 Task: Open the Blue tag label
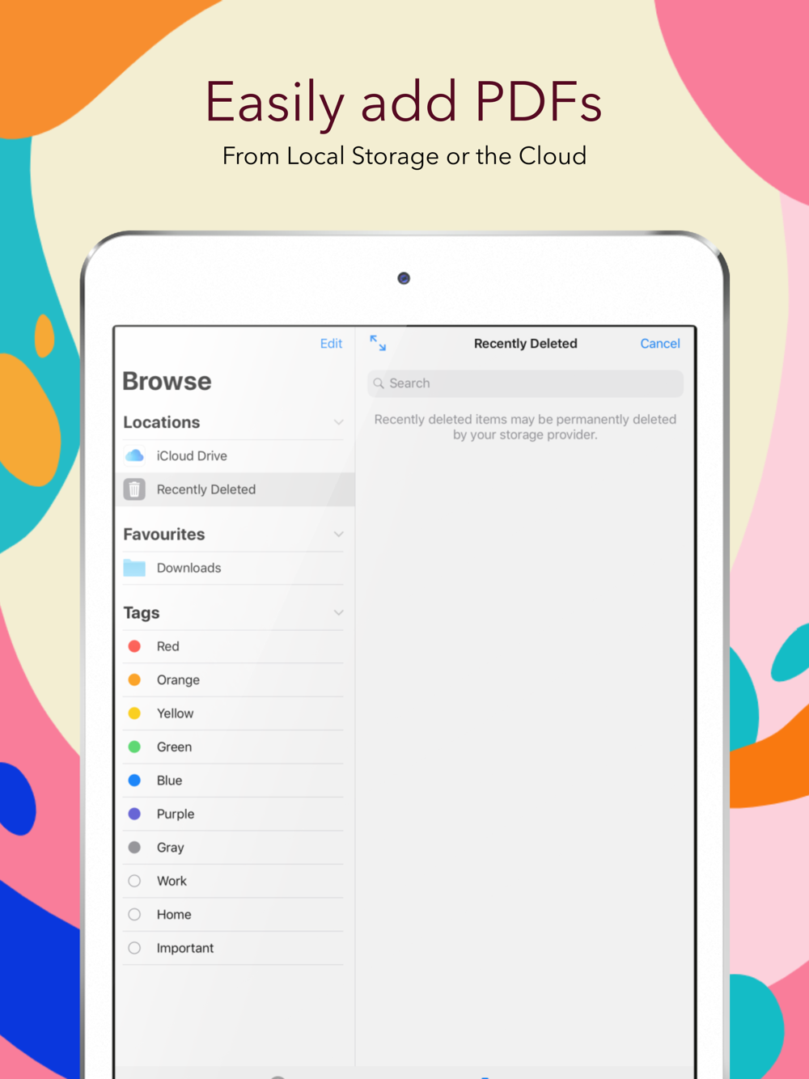(x=169, y=781)
